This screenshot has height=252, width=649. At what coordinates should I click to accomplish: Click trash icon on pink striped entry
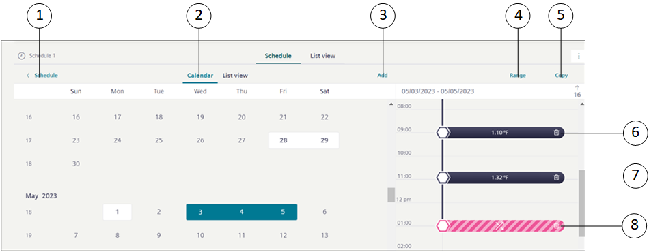pyautogui.click(x=557, y=225)
